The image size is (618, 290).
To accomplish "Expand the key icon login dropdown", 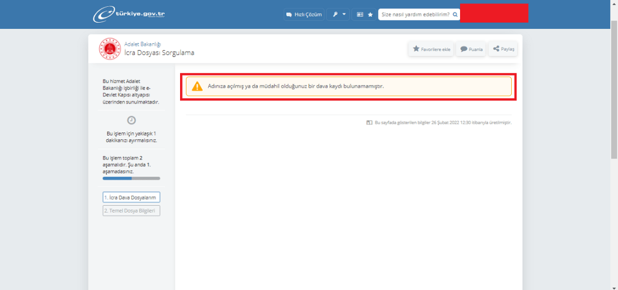I will [x=338, y=14].
